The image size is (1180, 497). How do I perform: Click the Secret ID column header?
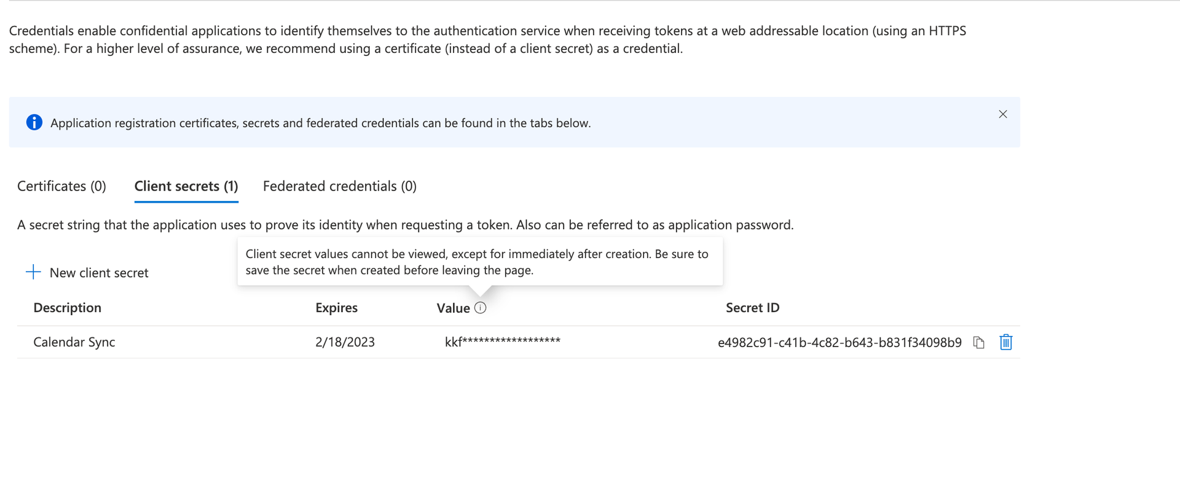[x=752, y=307]
